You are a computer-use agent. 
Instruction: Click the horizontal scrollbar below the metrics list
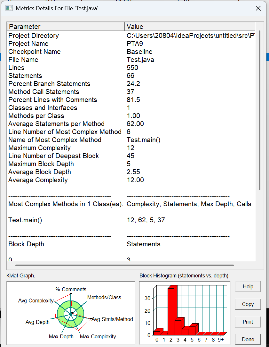click(124, 265)
